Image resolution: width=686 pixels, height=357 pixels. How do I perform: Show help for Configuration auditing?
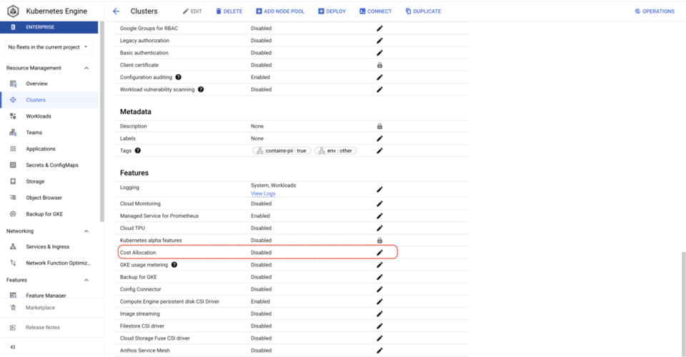(179, 77)
